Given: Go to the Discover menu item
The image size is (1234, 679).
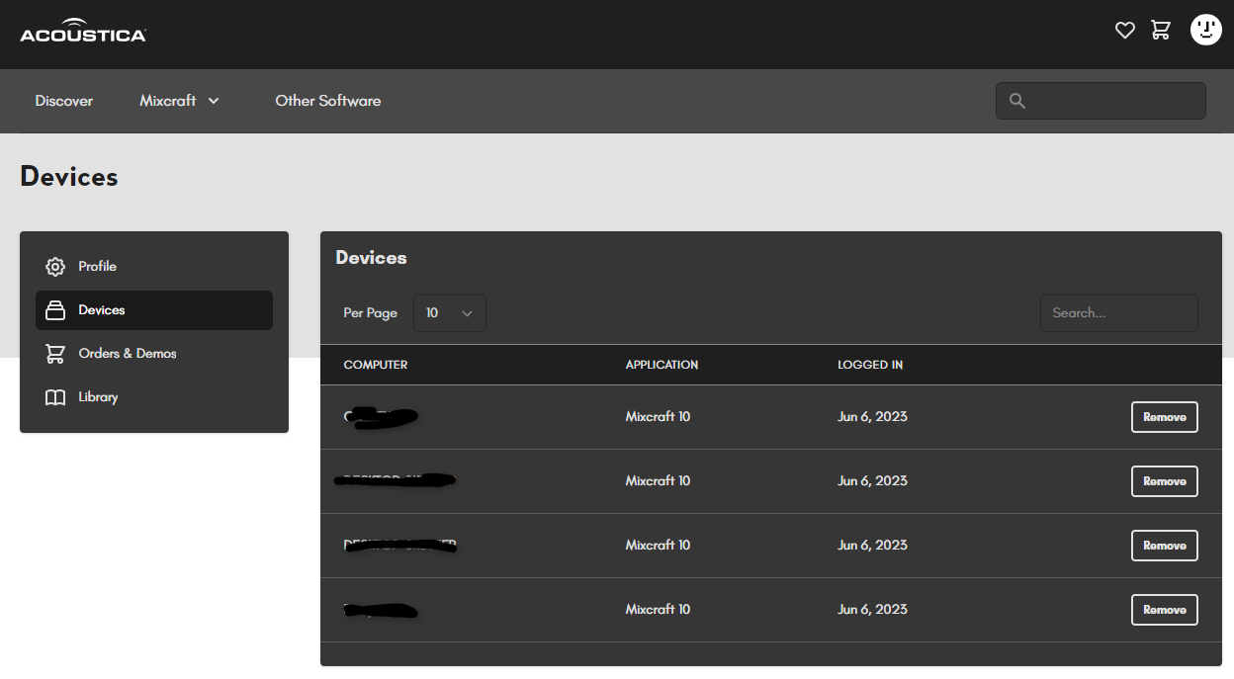Looking at the screenshot, I should pyautogui.click(x=64, y=101).
